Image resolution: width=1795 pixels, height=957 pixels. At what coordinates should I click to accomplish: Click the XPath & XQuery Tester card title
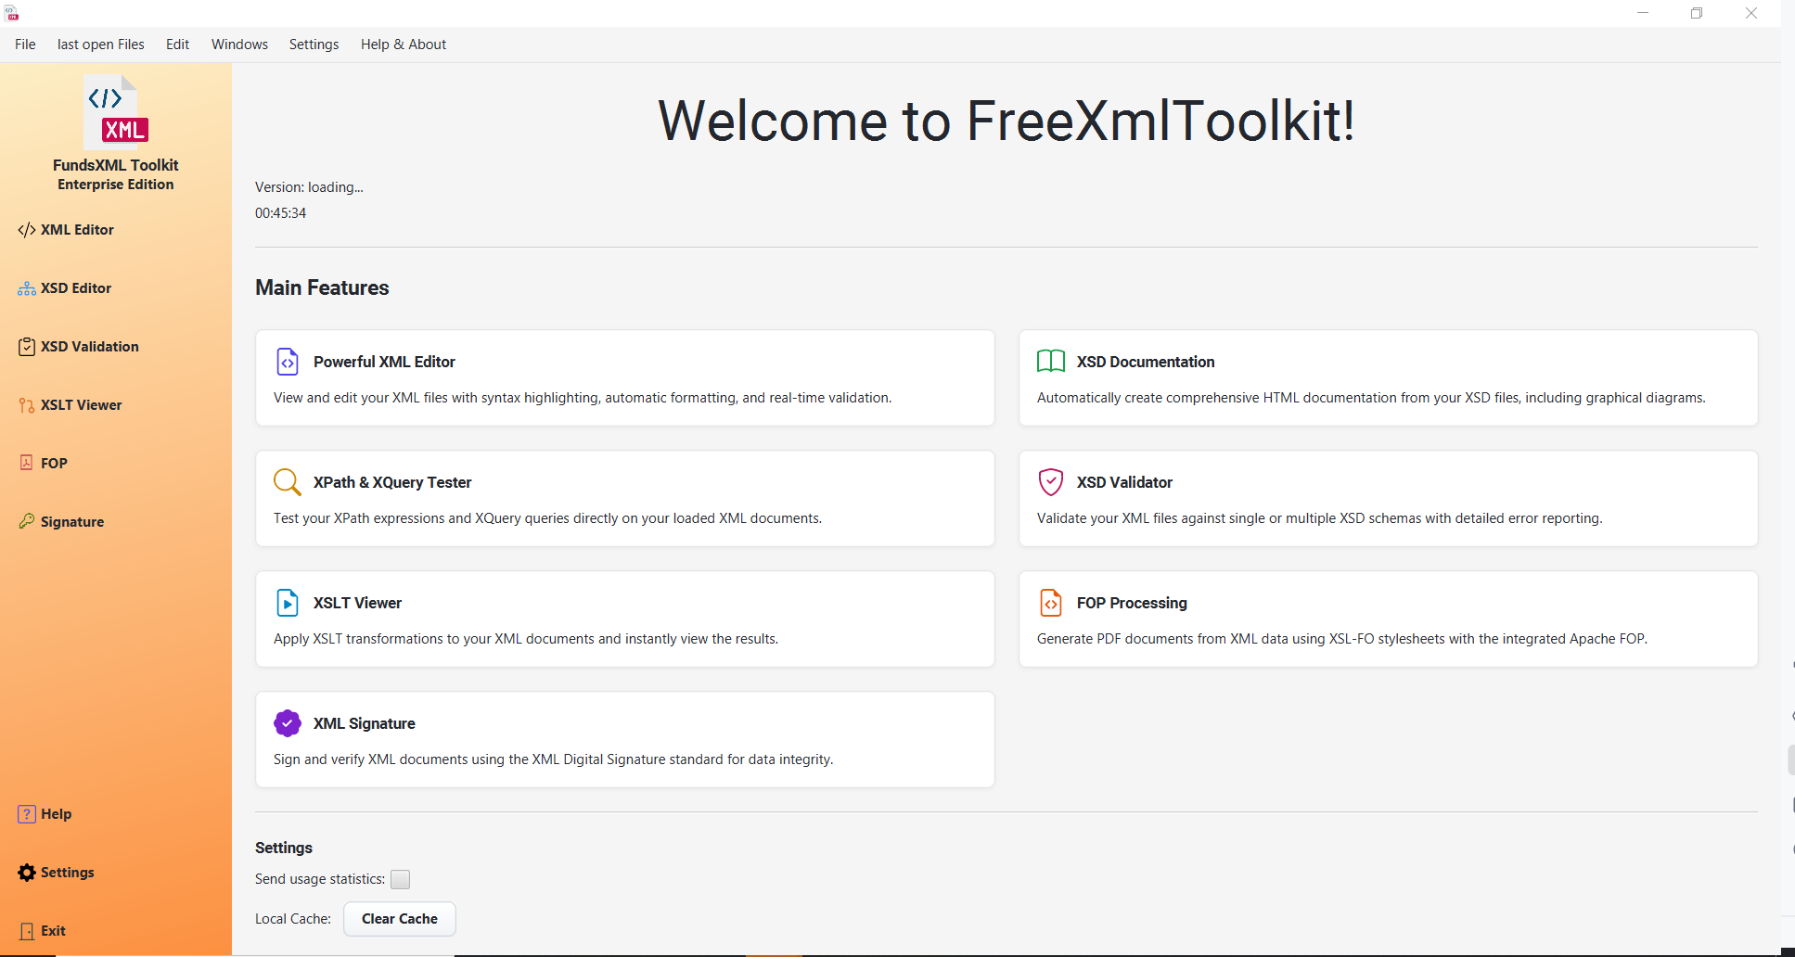click(392, 482)
